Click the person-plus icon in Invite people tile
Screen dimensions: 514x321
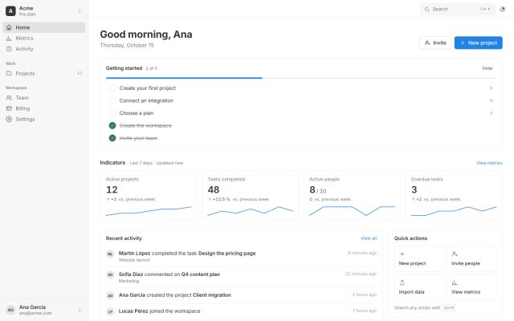pyautogui.click(x=455, y=254)
